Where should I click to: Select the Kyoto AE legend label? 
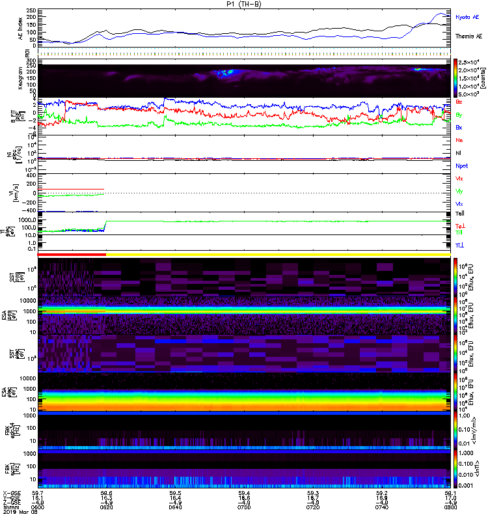tap(467, 17)
